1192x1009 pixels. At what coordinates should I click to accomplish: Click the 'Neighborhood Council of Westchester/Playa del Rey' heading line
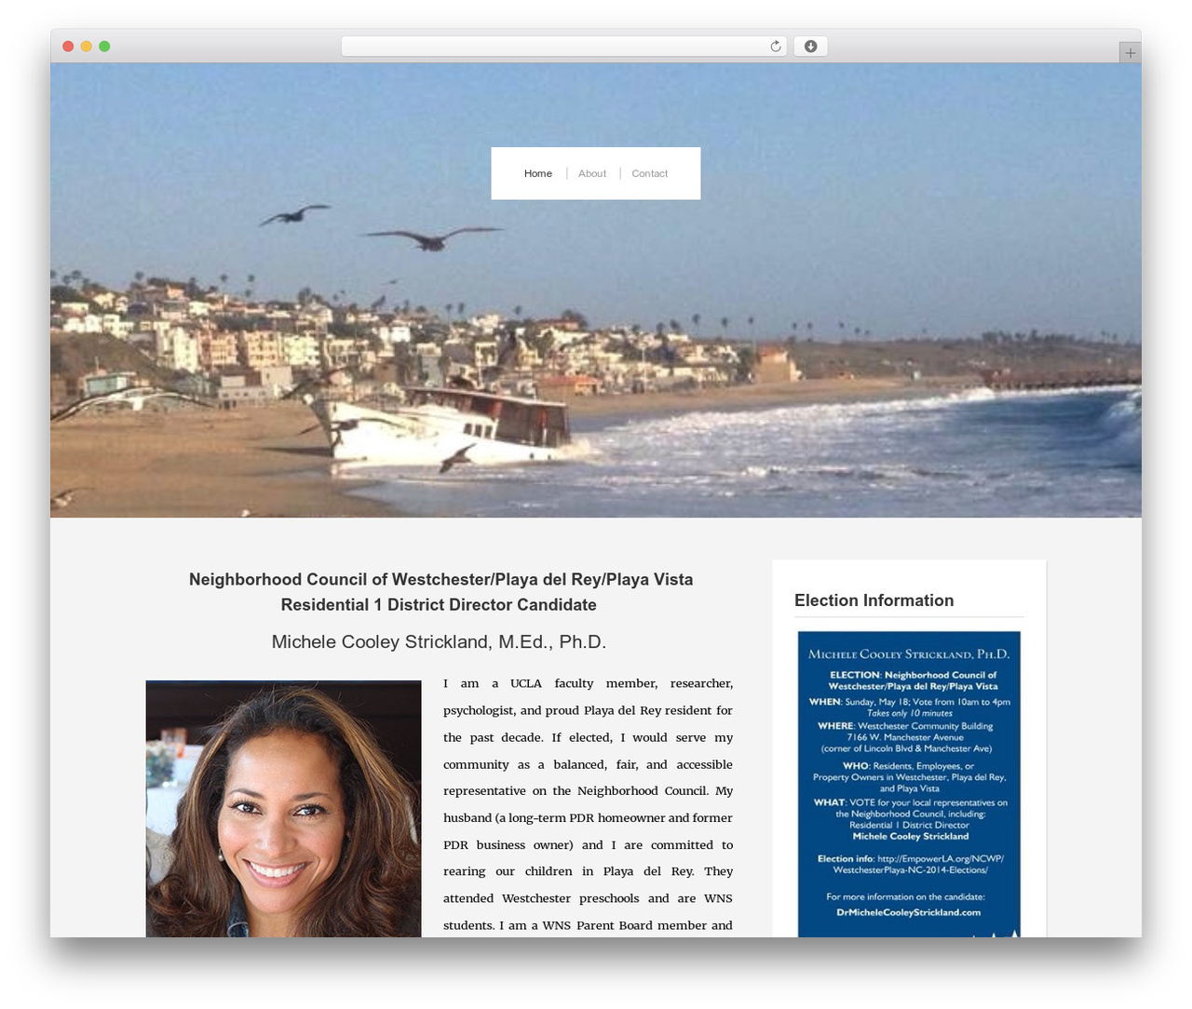(440, 580)
